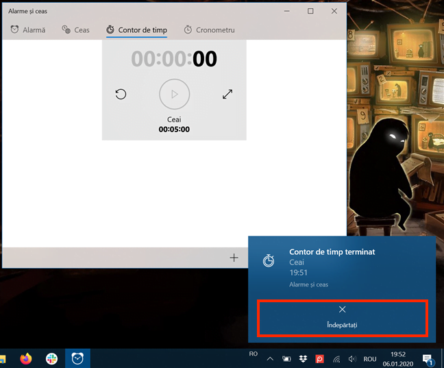
Task: Open the Wi-Fi network tray icon
Action: pos(336,359)
